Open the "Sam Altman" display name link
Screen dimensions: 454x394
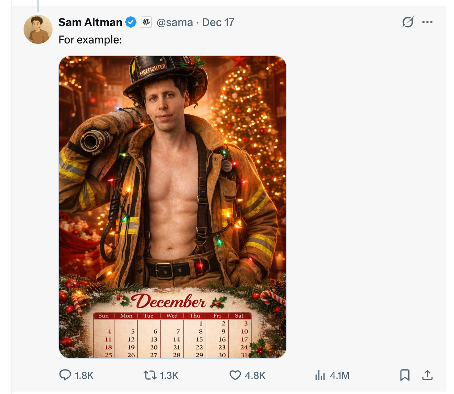pos(90,22)
